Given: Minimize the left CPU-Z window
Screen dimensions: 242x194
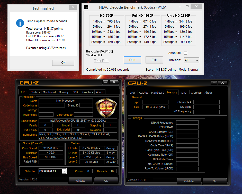Looking at the screenshot, I should pyautogui.click(x=105, y=82).
